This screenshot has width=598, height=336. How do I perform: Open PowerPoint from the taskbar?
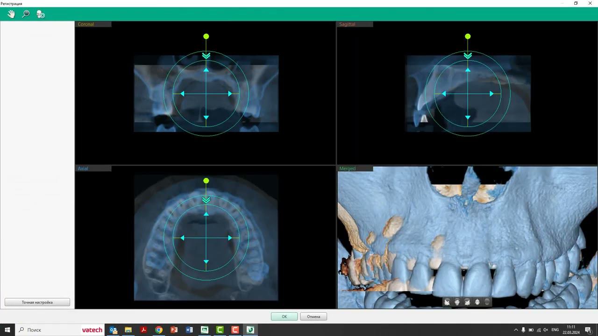tap(174, 330)
